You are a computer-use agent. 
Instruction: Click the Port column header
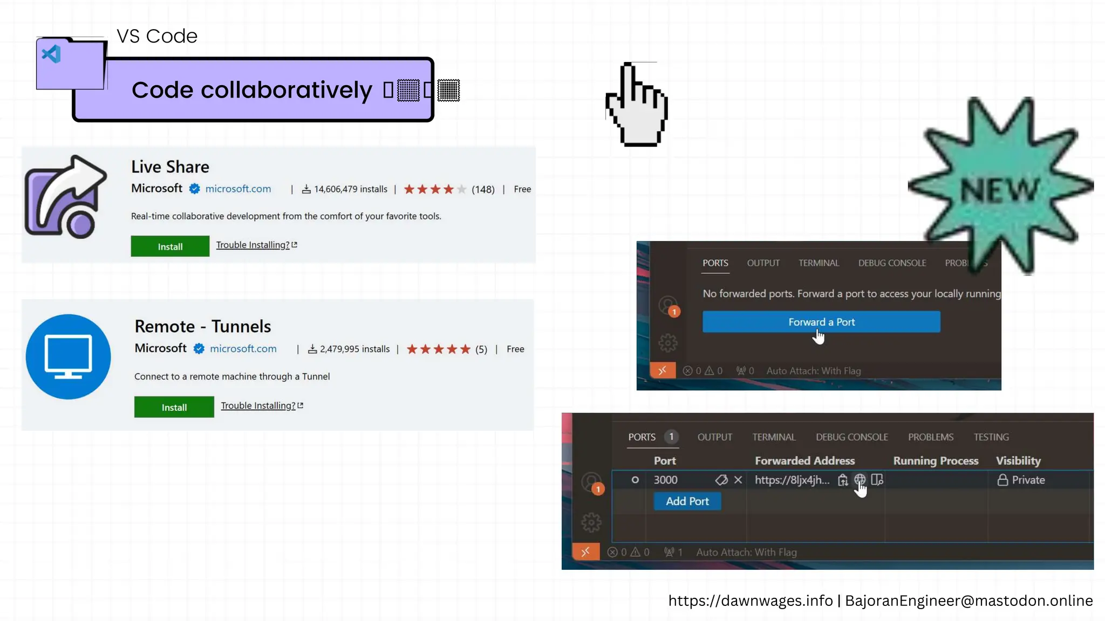pos(665,461)
